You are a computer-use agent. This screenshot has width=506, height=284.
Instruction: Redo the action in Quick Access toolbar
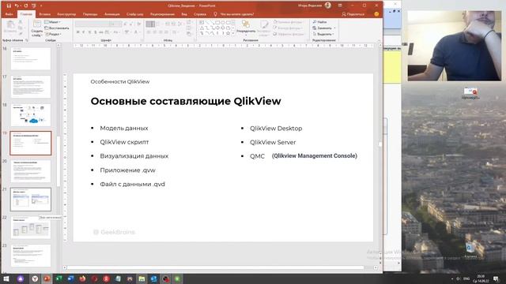coord(26,6)
